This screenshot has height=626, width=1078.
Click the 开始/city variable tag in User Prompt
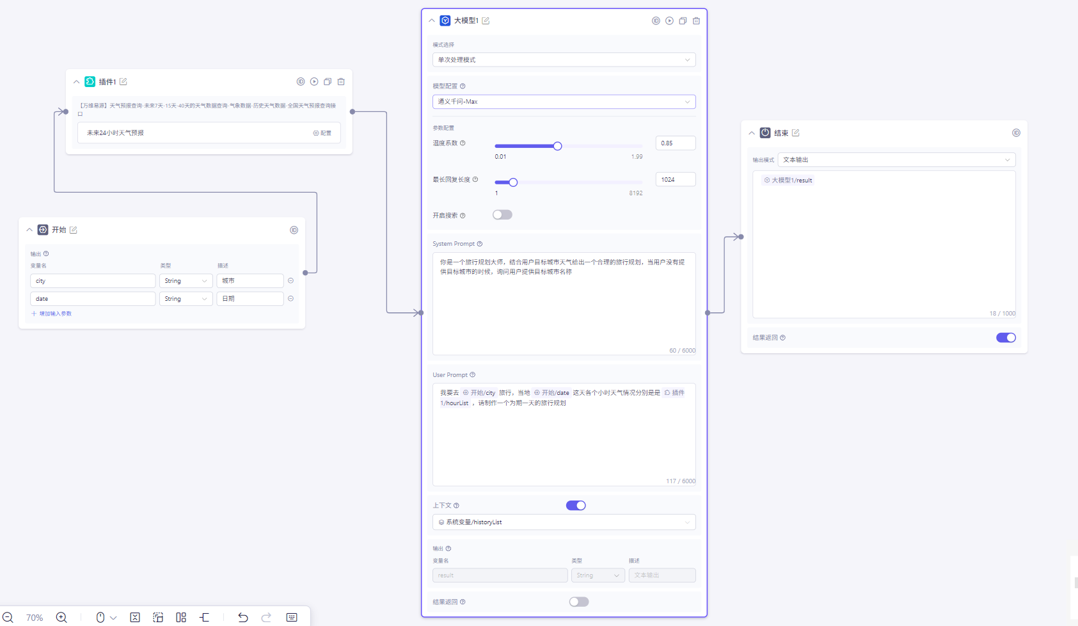479,393
